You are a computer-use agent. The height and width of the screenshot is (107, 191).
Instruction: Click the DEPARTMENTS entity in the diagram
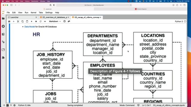(x=103, y=44)
